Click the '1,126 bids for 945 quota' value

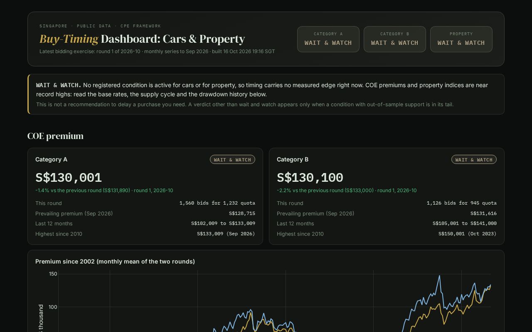pyautogui.click(x=462, y=203)
